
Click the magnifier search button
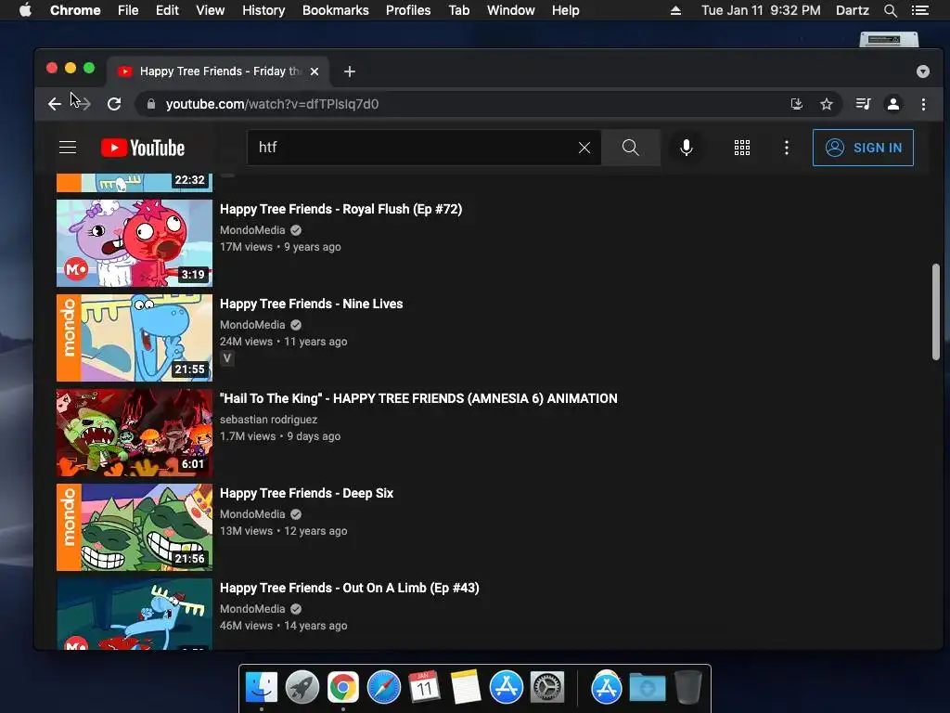click(630, 148)
